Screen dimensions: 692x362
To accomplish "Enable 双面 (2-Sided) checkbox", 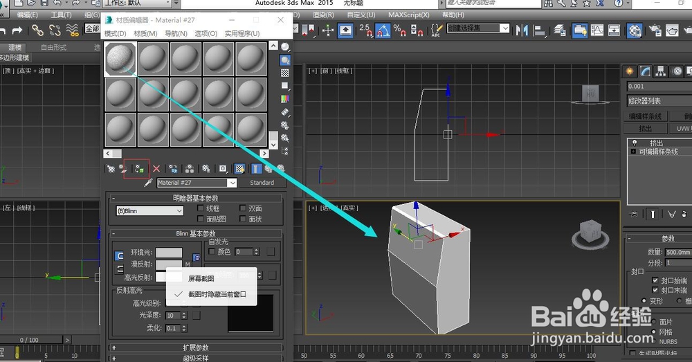I will [243, 208].
